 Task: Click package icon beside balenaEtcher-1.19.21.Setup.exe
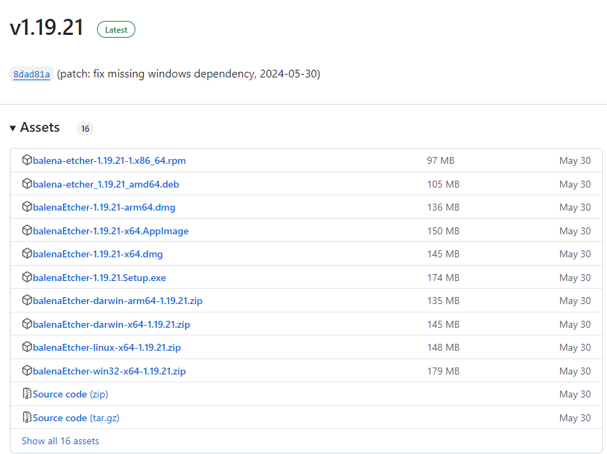click(x=27, y=277)
